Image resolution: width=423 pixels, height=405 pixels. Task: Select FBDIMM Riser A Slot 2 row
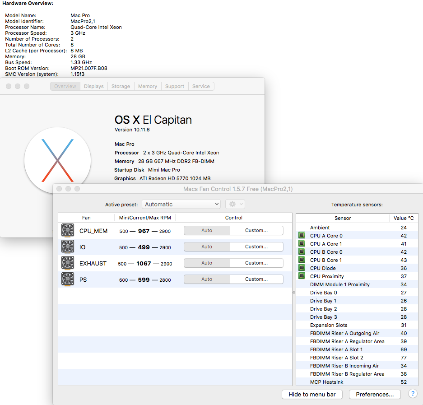tap(357, 358)
